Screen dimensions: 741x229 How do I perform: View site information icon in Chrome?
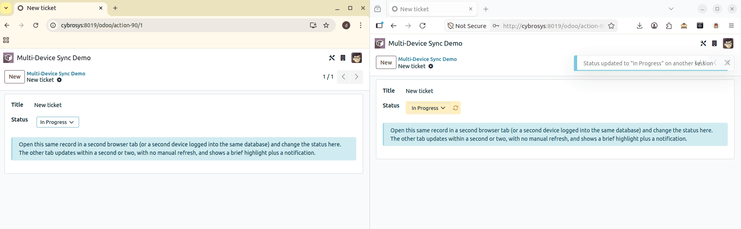coord(53,25)
